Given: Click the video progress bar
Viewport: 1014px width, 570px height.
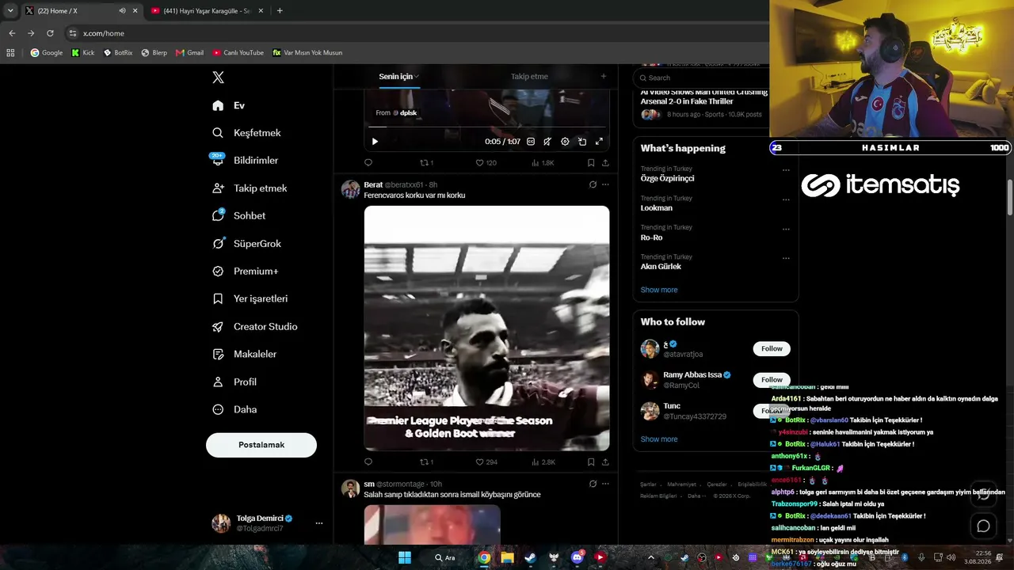Looking at the screenshot, I should 486,127.
